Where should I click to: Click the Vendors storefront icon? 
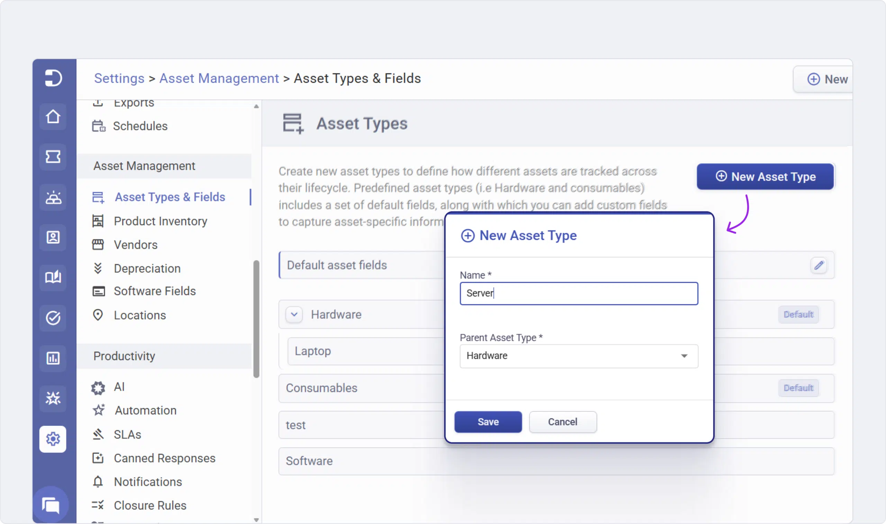point(98,245)
